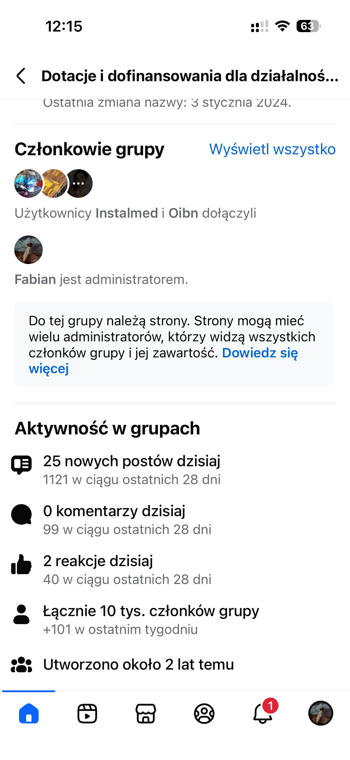This screenshot has width=350, height=760.
Task: Tap the welding member avatar
Action: [28, 183]
